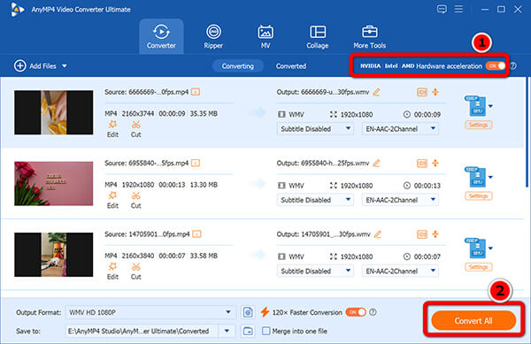Show the Converted files tab
This screenshot has width=531, height=344.
(x=291, y=66)
